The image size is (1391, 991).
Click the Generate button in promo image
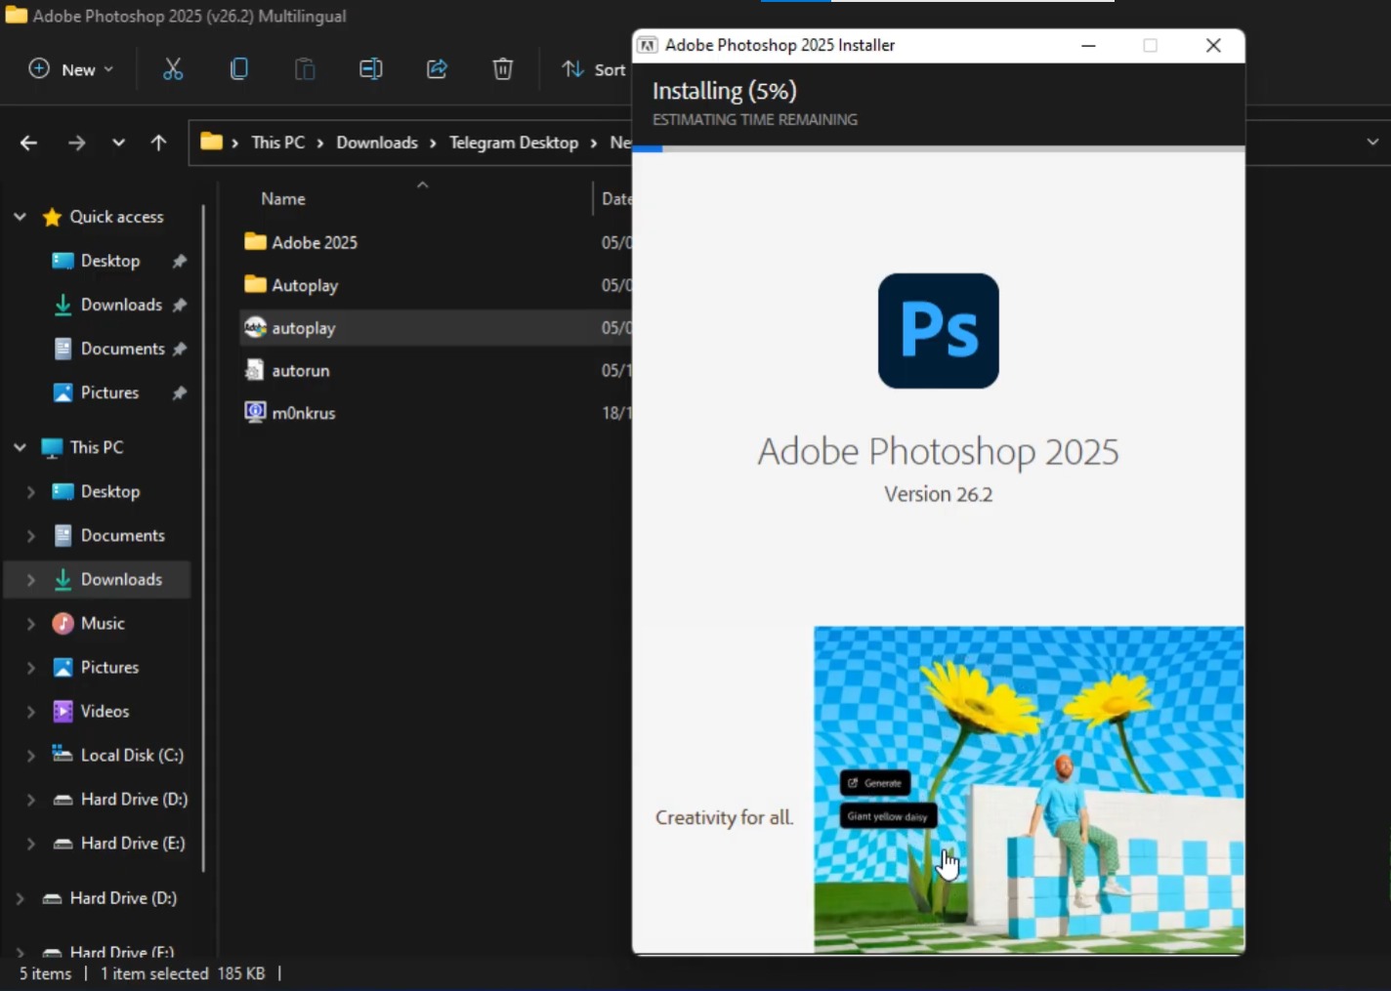(x=875, y=783)
